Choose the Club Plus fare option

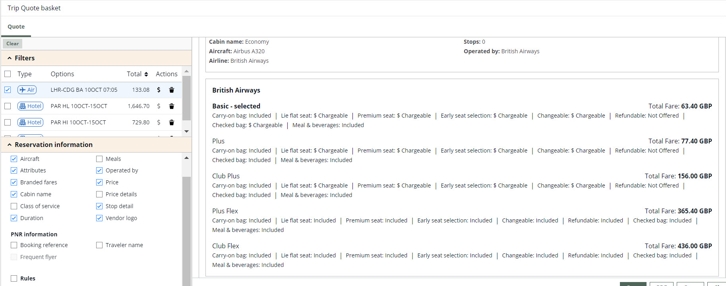[226, 176]
